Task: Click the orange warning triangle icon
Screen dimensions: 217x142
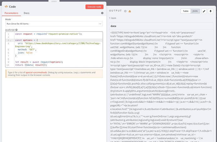Action: point(130,11)
